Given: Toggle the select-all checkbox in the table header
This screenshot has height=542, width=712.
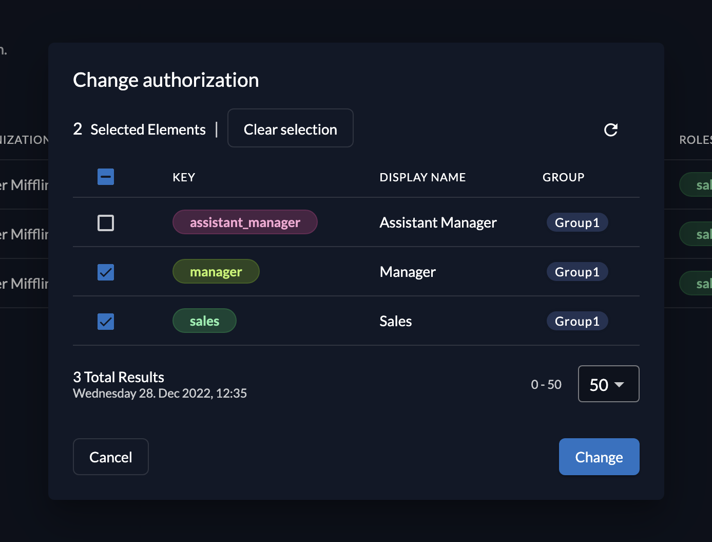Looking at the screenshot, I should (105, 176).
